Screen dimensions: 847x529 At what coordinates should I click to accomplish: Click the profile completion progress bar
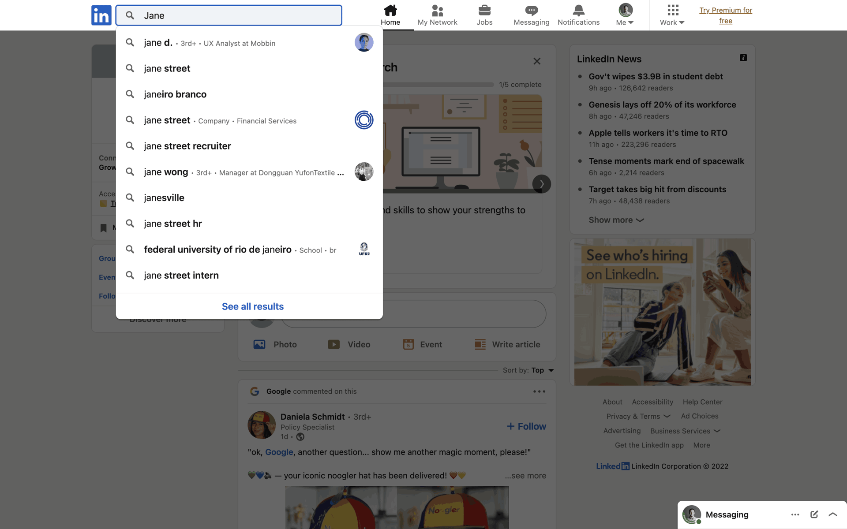(438, 84)
